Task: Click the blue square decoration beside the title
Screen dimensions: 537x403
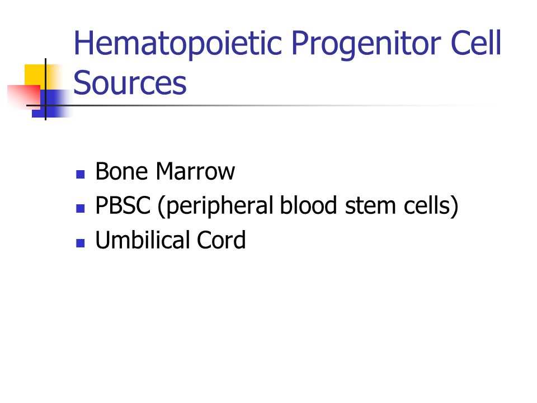Action: click(x=51, y=104)
